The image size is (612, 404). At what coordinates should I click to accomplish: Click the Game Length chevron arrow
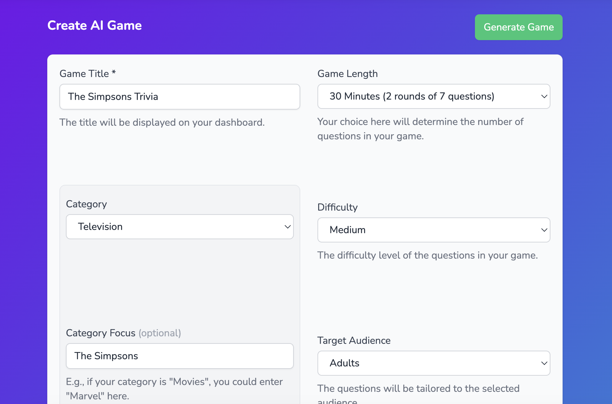[544, 96]
